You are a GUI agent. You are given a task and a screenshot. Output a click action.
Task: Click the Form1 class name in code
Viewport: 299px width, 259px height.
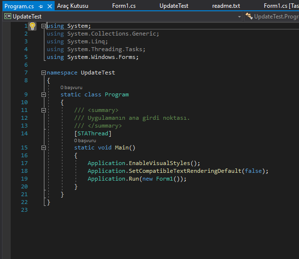click(x=164, y=179)
